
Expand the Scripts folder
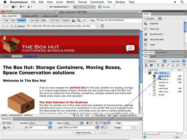point(150,94)
